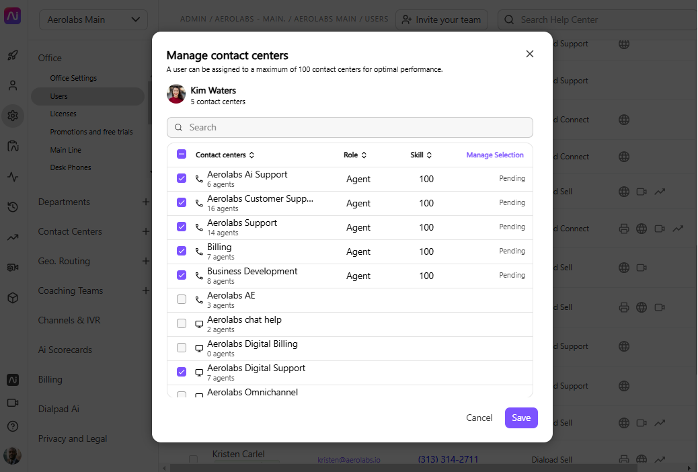
Task: Toggle the select-all contact centers checkbox
Action: point(182,154)
